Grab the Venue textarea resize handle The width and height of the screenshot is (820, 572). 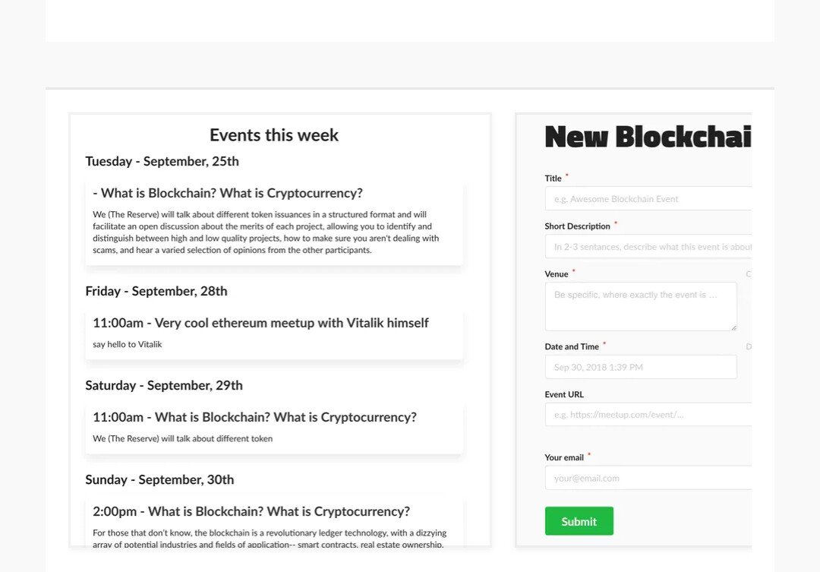pos(733,327)
